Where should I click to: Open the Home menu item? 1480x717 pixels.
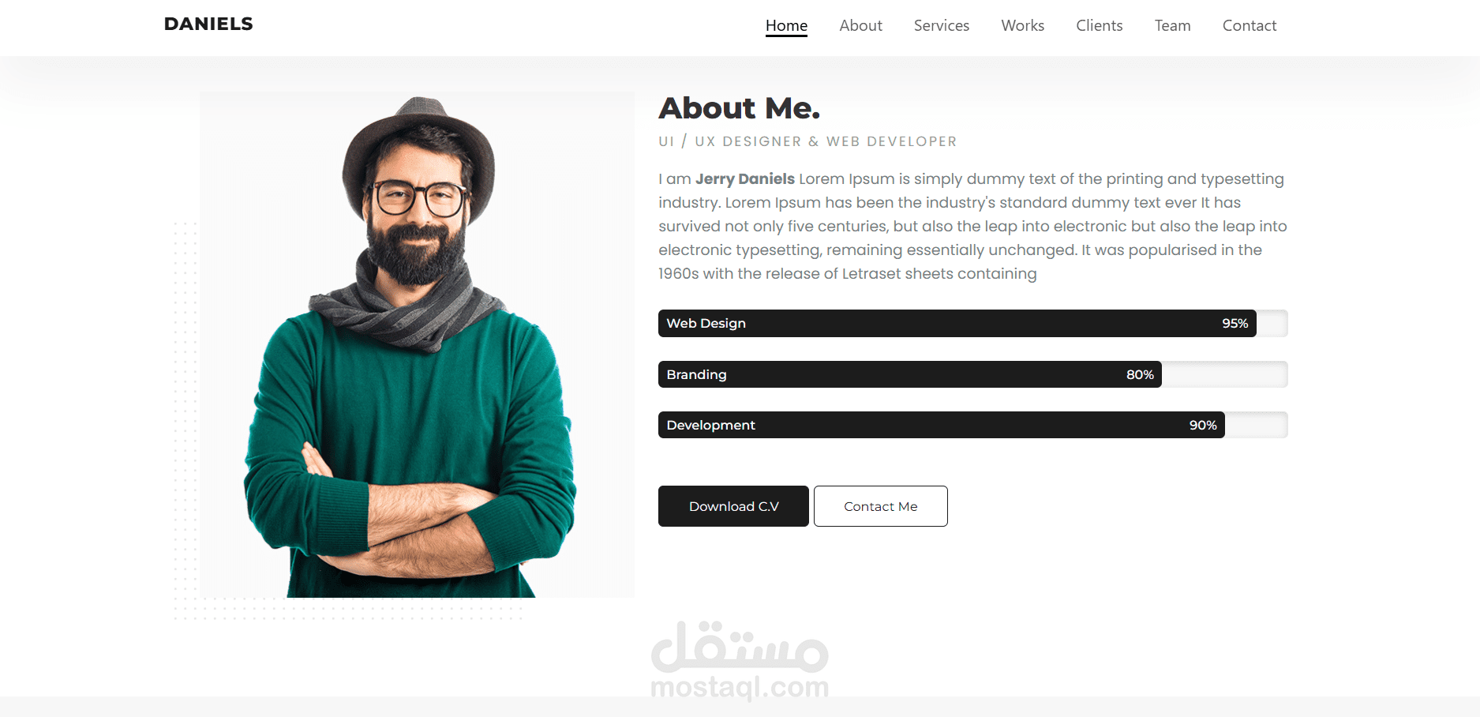(x=786, y=25)
